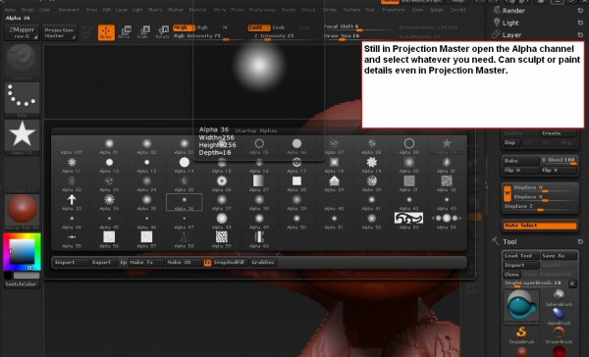The height and width of the screenshot is (357, 589).
Task: Activate the Draw mode button
Action: 106,32
